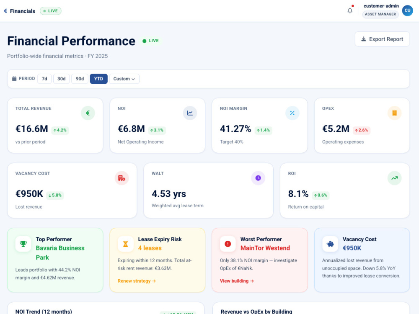This screenshot has width=419, height=314.
Task: Click the clock icon in WALT card
Action: [258, 178]
